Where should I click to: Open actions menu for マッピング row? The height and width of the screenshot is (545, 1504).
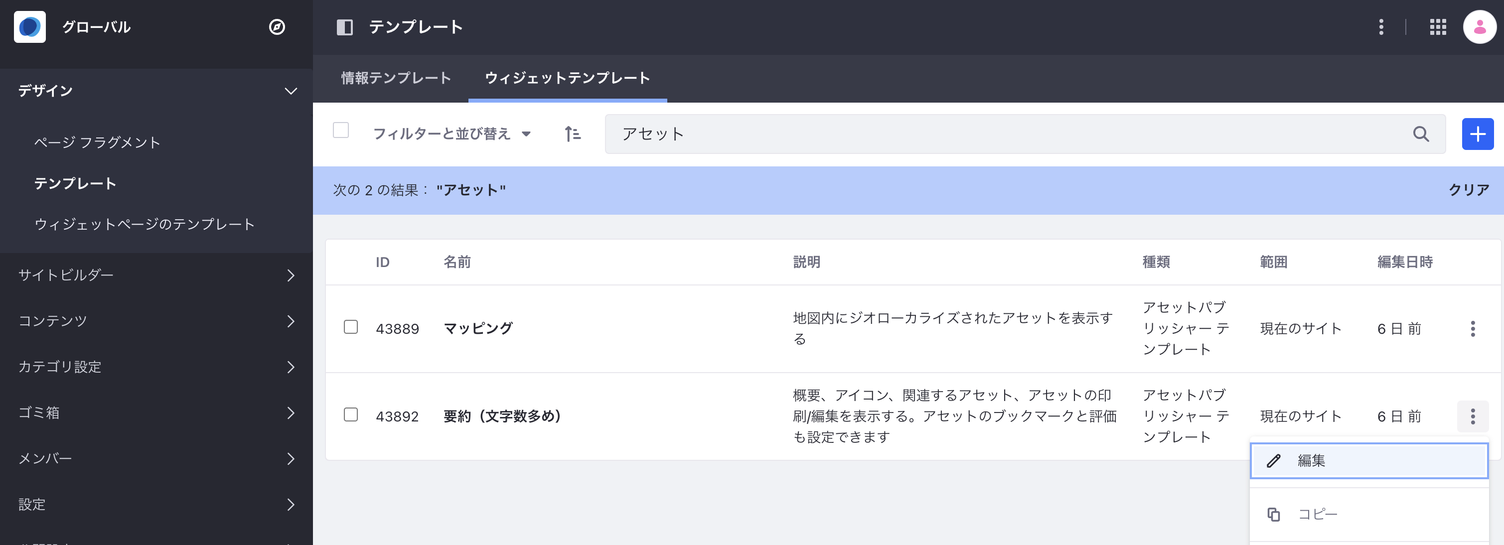click(1473, 329)
